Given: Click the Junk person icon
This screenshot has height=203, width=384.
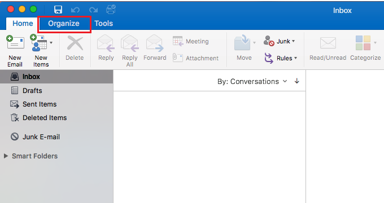Looking at the screenshot, I should point(269,41).
